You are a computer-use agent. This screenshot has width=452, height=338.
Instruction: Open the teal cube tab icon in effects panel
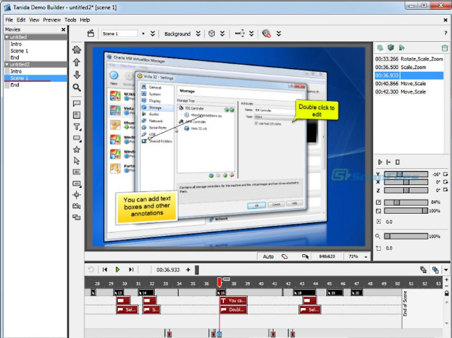[x=391, y=47]
